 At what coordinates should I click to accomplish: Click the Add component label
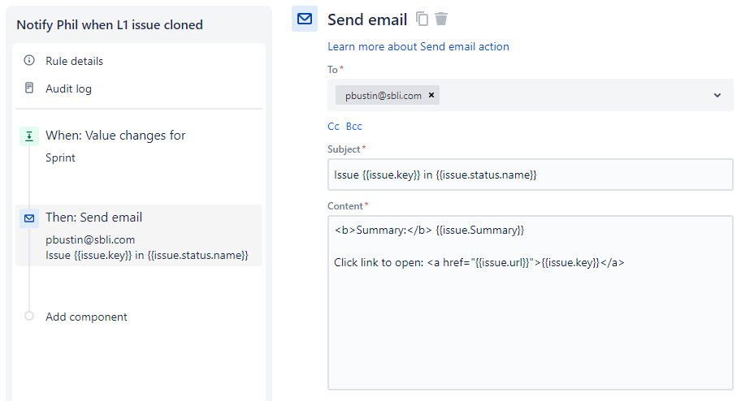(x=86, y=317)
